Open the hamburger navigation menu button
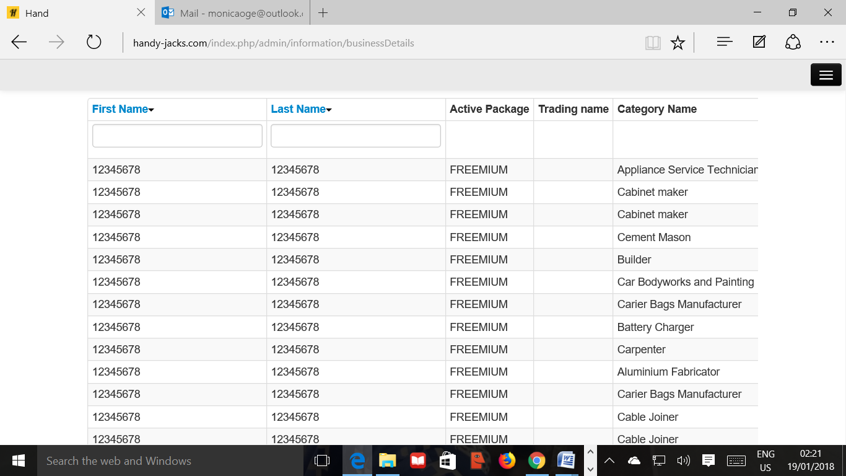Image resolution: width=846 pixels, height=476 pixels. (x=826, y=75)
